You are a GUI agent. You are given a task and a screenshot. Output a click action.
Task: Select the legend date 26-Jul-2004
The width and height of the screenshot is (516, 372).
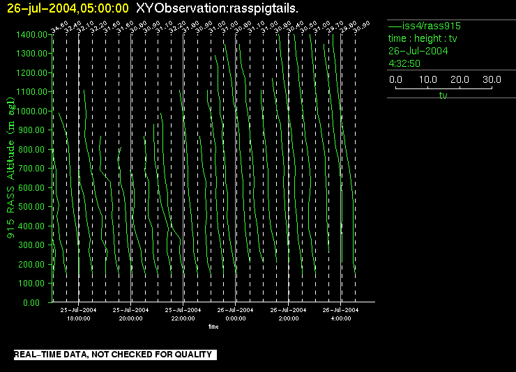(418, 51)
